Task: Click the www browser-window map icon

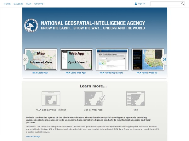Action: 51,98
